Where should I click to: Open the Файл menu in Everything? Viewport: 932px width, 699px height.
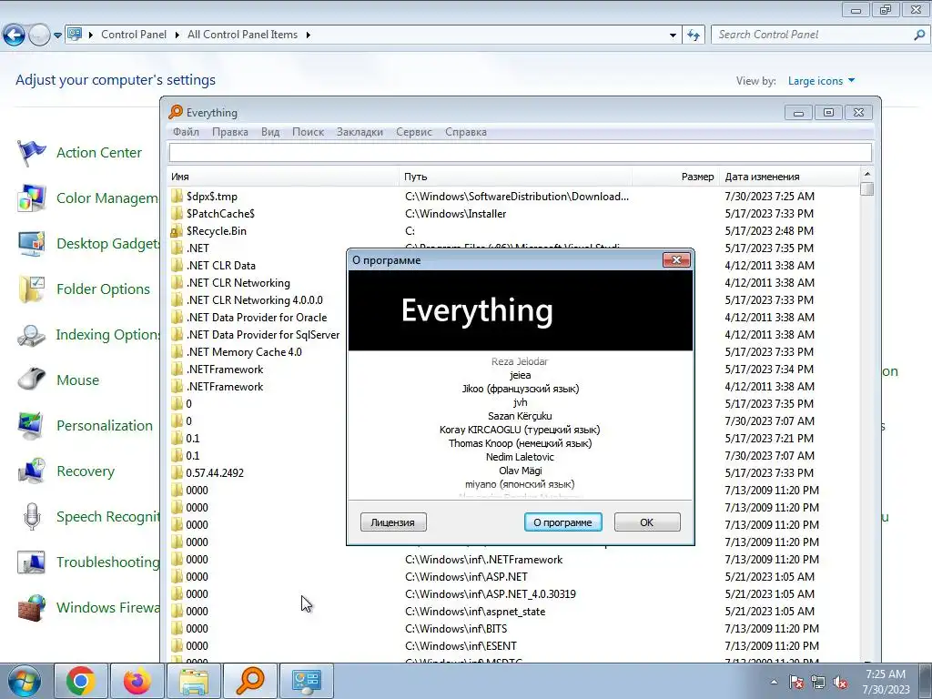pyautogui.click(x=186, y=132)
